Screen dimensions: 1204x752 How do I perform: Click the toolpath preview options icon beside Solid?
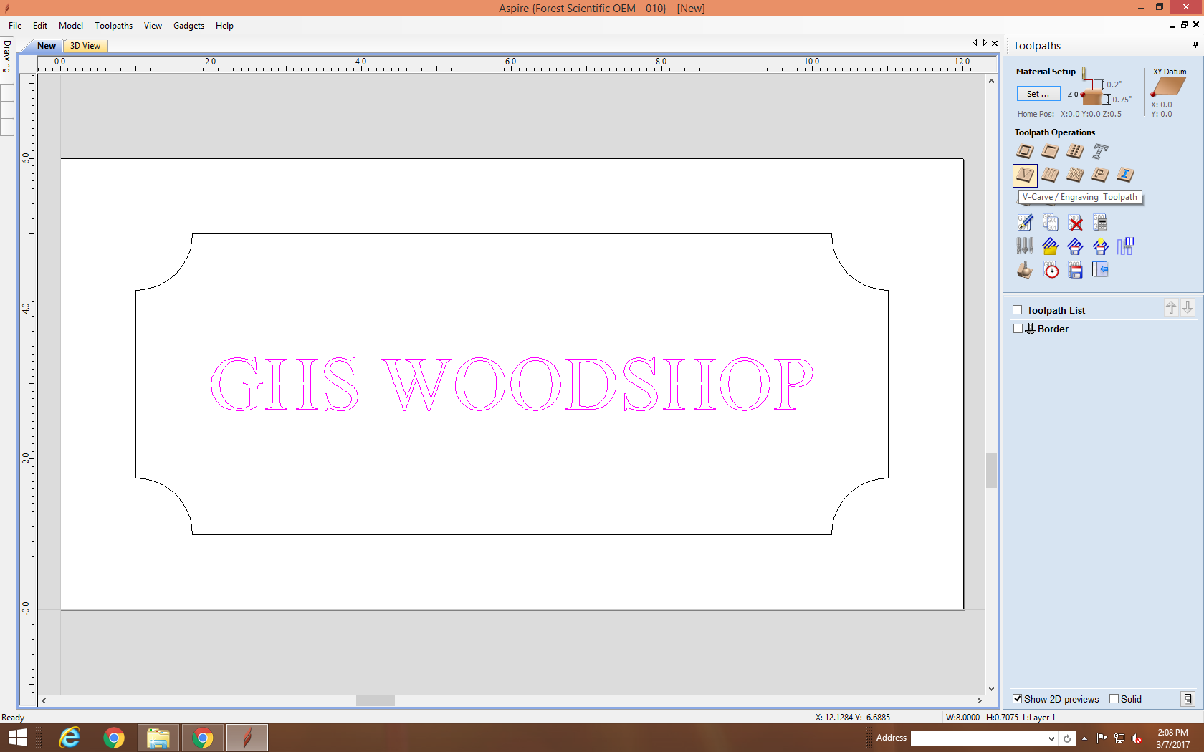[1188, 699]
